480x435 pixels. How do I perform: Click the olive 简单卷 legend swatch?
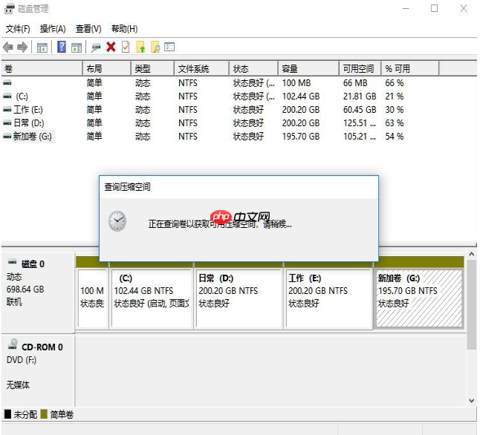[44, 414]
